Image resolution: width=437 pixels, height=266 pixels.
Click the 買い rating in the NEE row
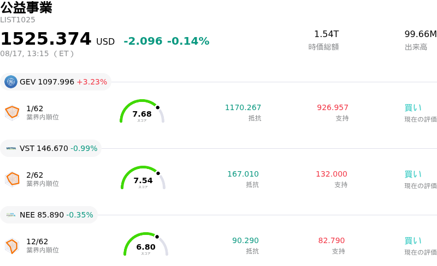click(x=413, y=240)
